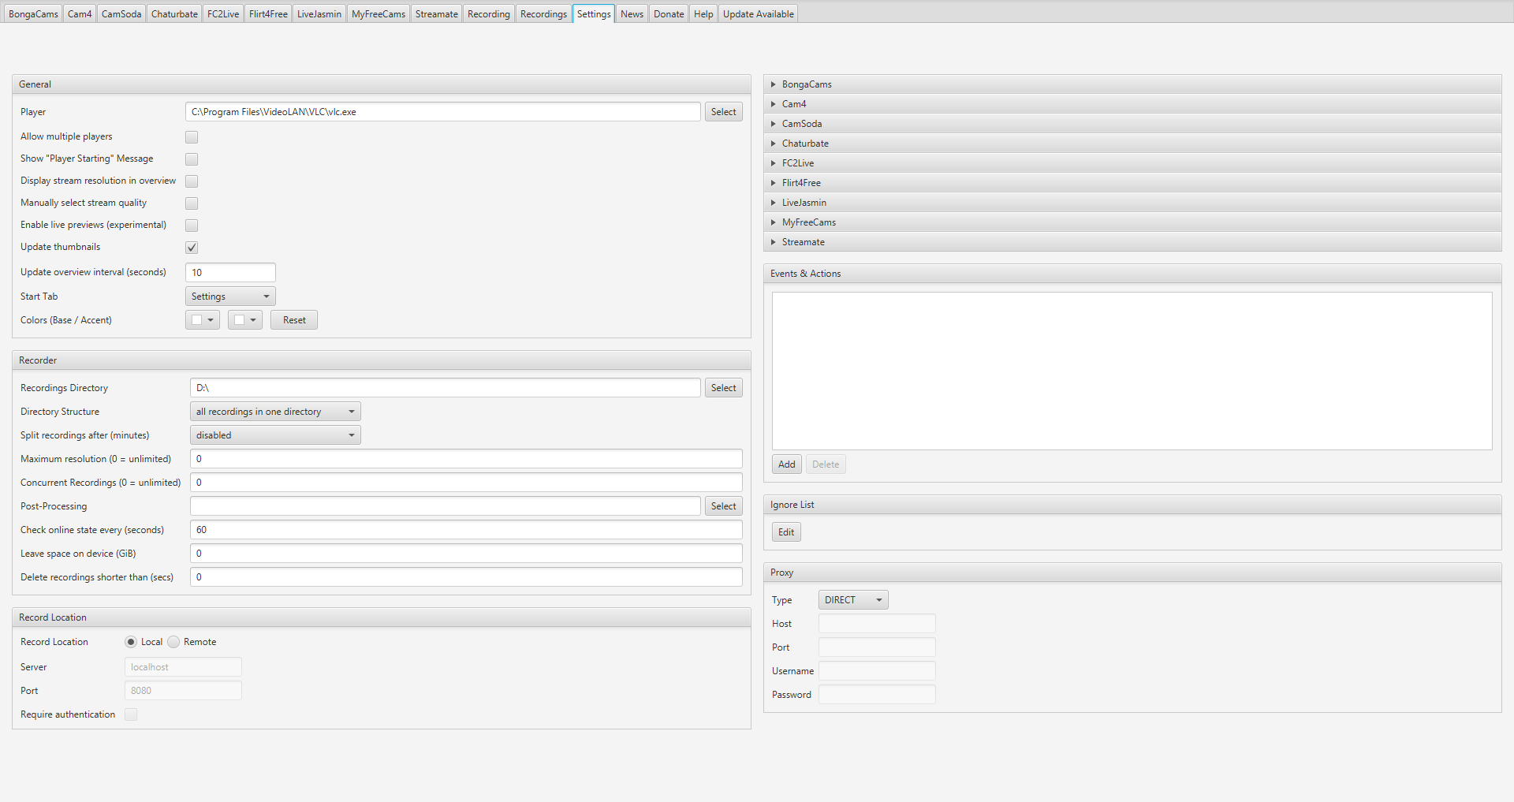Open the Update Available tab
Viewport: 1514px width, 802px height.
click(x=758, y=14)
